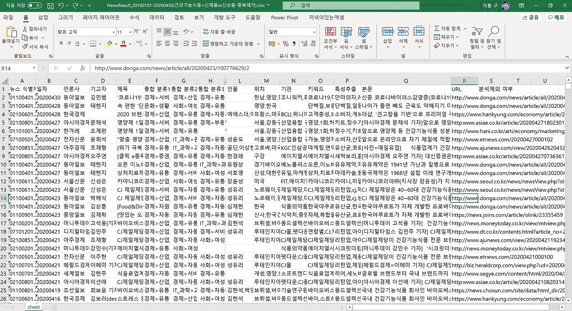This screenshot has height=311, width=572.
Task: Toggle center alignment in the Alignment group
Action: point(167,43)
